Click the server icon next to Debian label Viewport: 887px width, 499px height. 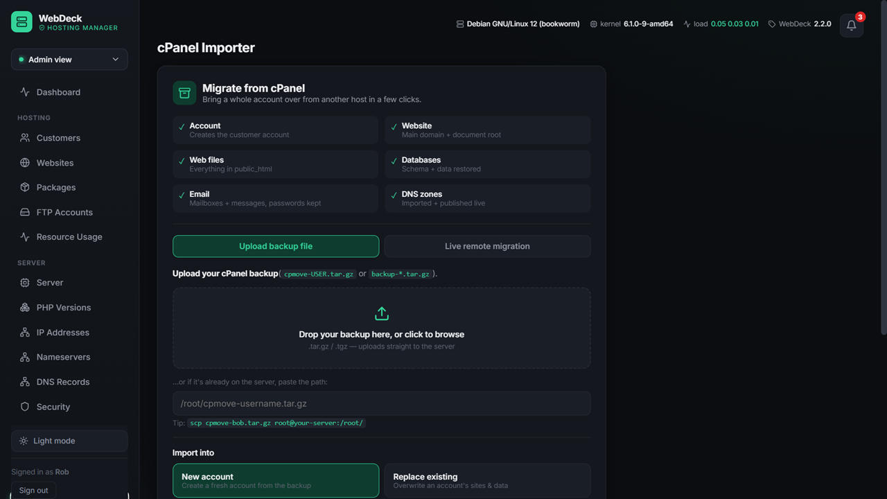460,24
